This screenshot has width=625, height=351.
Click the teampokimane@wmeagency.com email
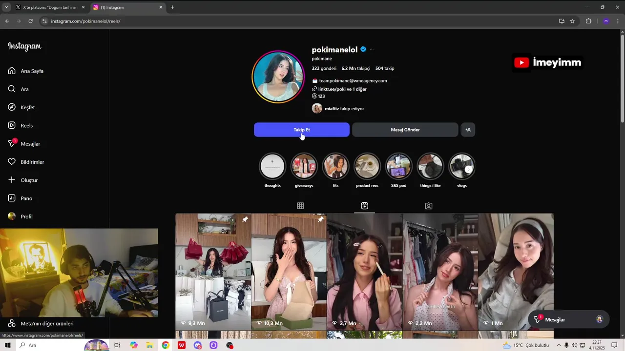[x=353, y=81]
